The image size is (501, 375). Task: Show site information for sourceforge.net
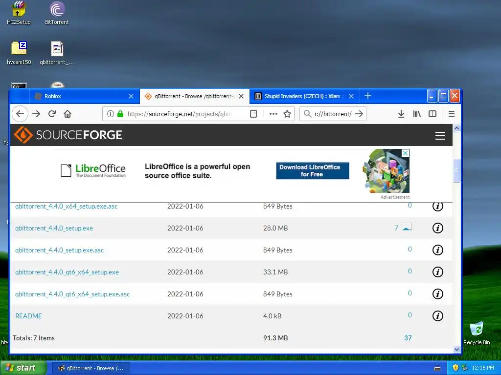pyautogui.click(x=110, y=114)
